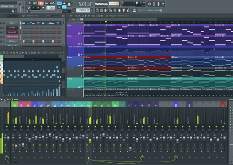Open the ? help menu
233x165 pixels.
click(x=16, y=6)
